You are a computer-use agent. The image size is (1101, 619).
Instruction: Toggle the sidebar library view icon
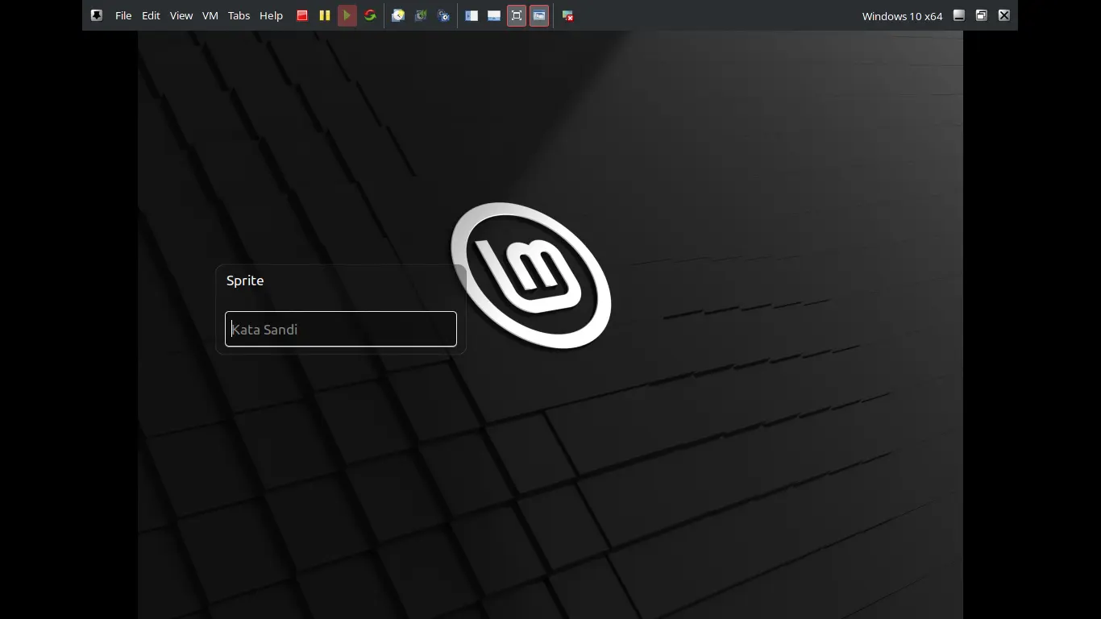(x=472, y=15)
